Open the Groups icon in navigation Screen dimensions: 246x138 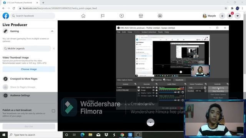coord(160,16)
